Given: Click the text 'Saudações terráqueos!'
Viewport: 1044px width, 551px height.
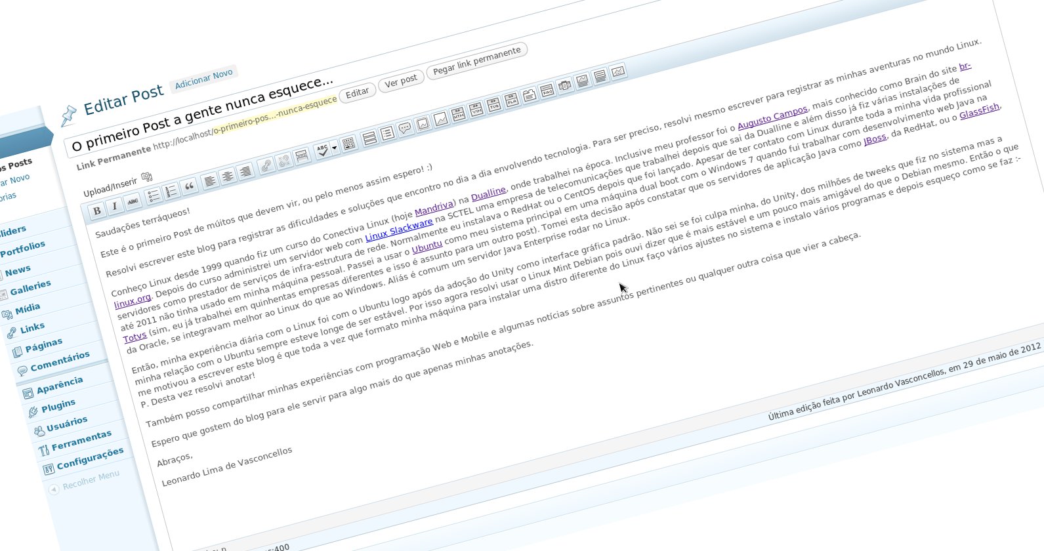Looking at the screenshot, I should click(x=142, y=223).
